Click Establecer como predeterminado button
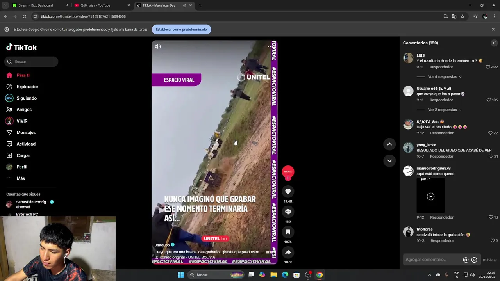Screen dimensions: 500x281 pos(181,29)
